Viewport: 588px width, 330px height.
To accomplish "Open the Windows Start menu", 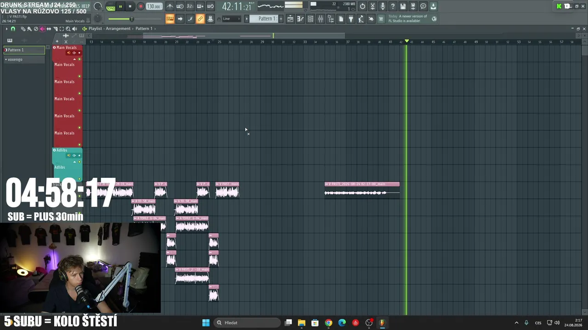I will click(206, 323).
